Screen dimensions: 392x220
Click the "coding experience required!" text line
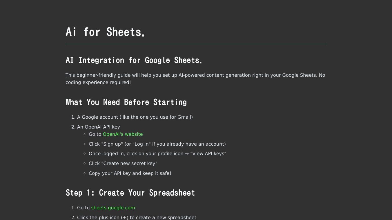pos(98,82)
